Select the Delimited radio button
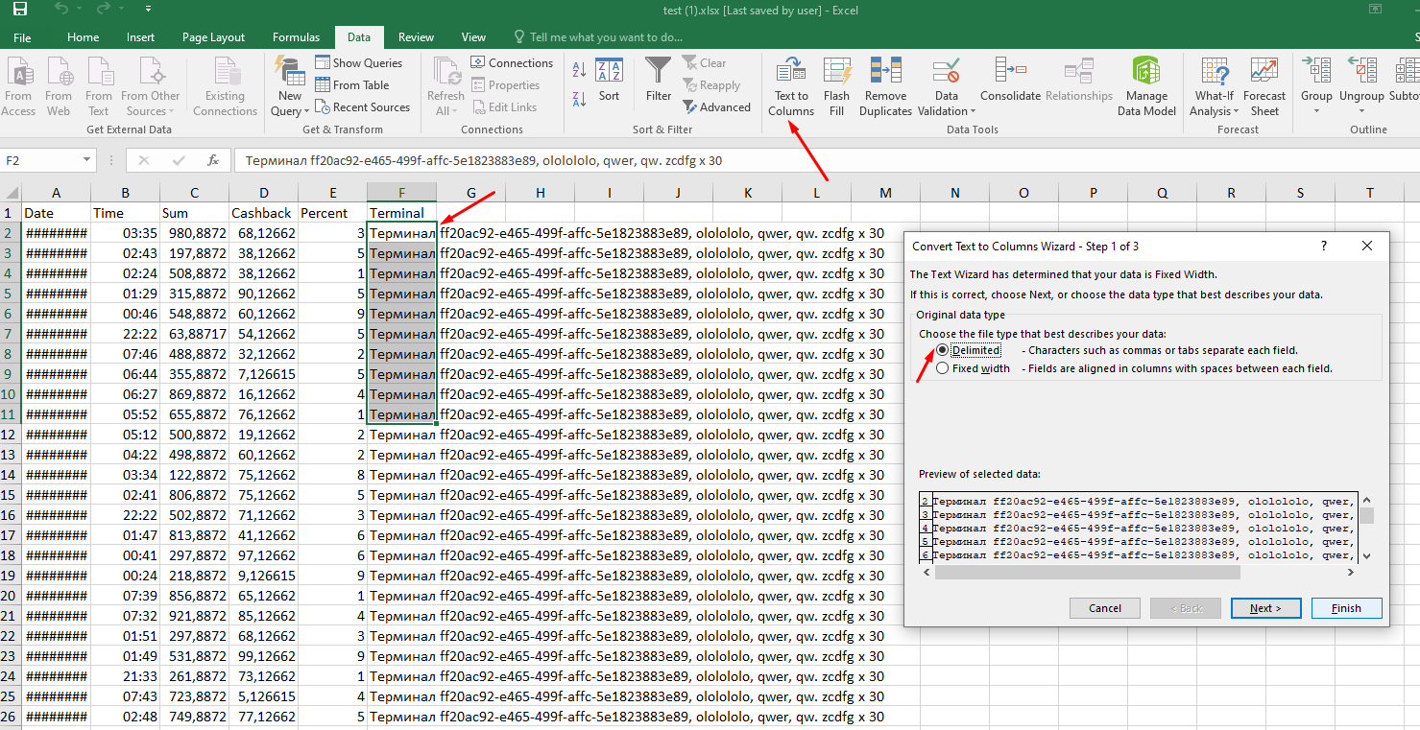Viewport: 1420px width, 730px height. point(943,349)
